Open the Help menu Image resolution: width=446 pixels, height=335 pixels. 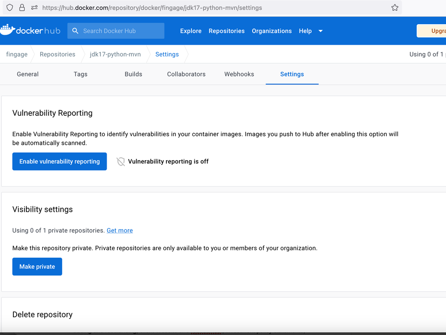(x=305, y=31)
